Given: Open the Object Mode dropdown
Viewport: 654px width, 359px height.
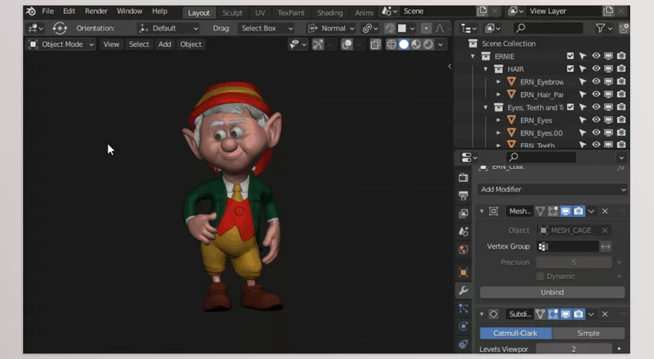Looking at the screenshot, I should [x=61, y=44].
